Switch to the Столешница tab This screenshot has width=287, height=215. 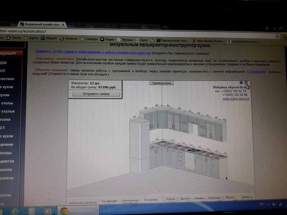click(x=130, y=201)
